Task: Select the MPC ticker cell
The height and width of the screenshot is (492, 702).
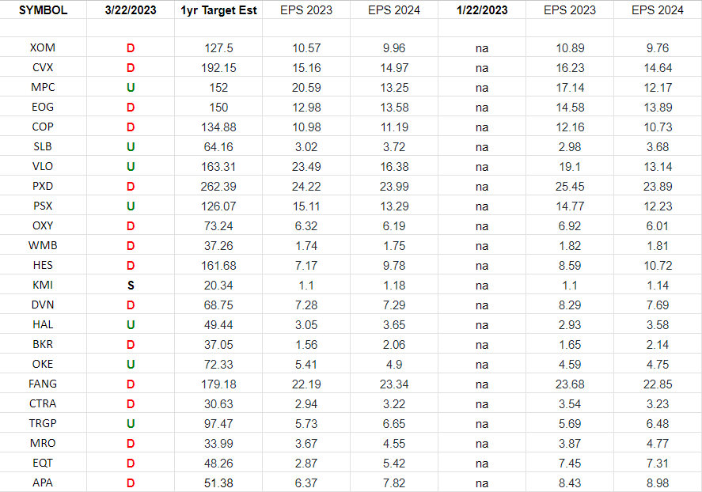Action: (x=43, y=87)
